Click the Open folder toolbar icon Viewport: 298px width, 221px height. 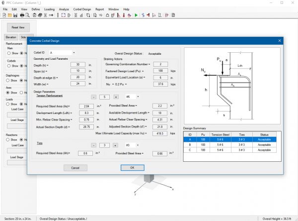(x=9, y=15)
